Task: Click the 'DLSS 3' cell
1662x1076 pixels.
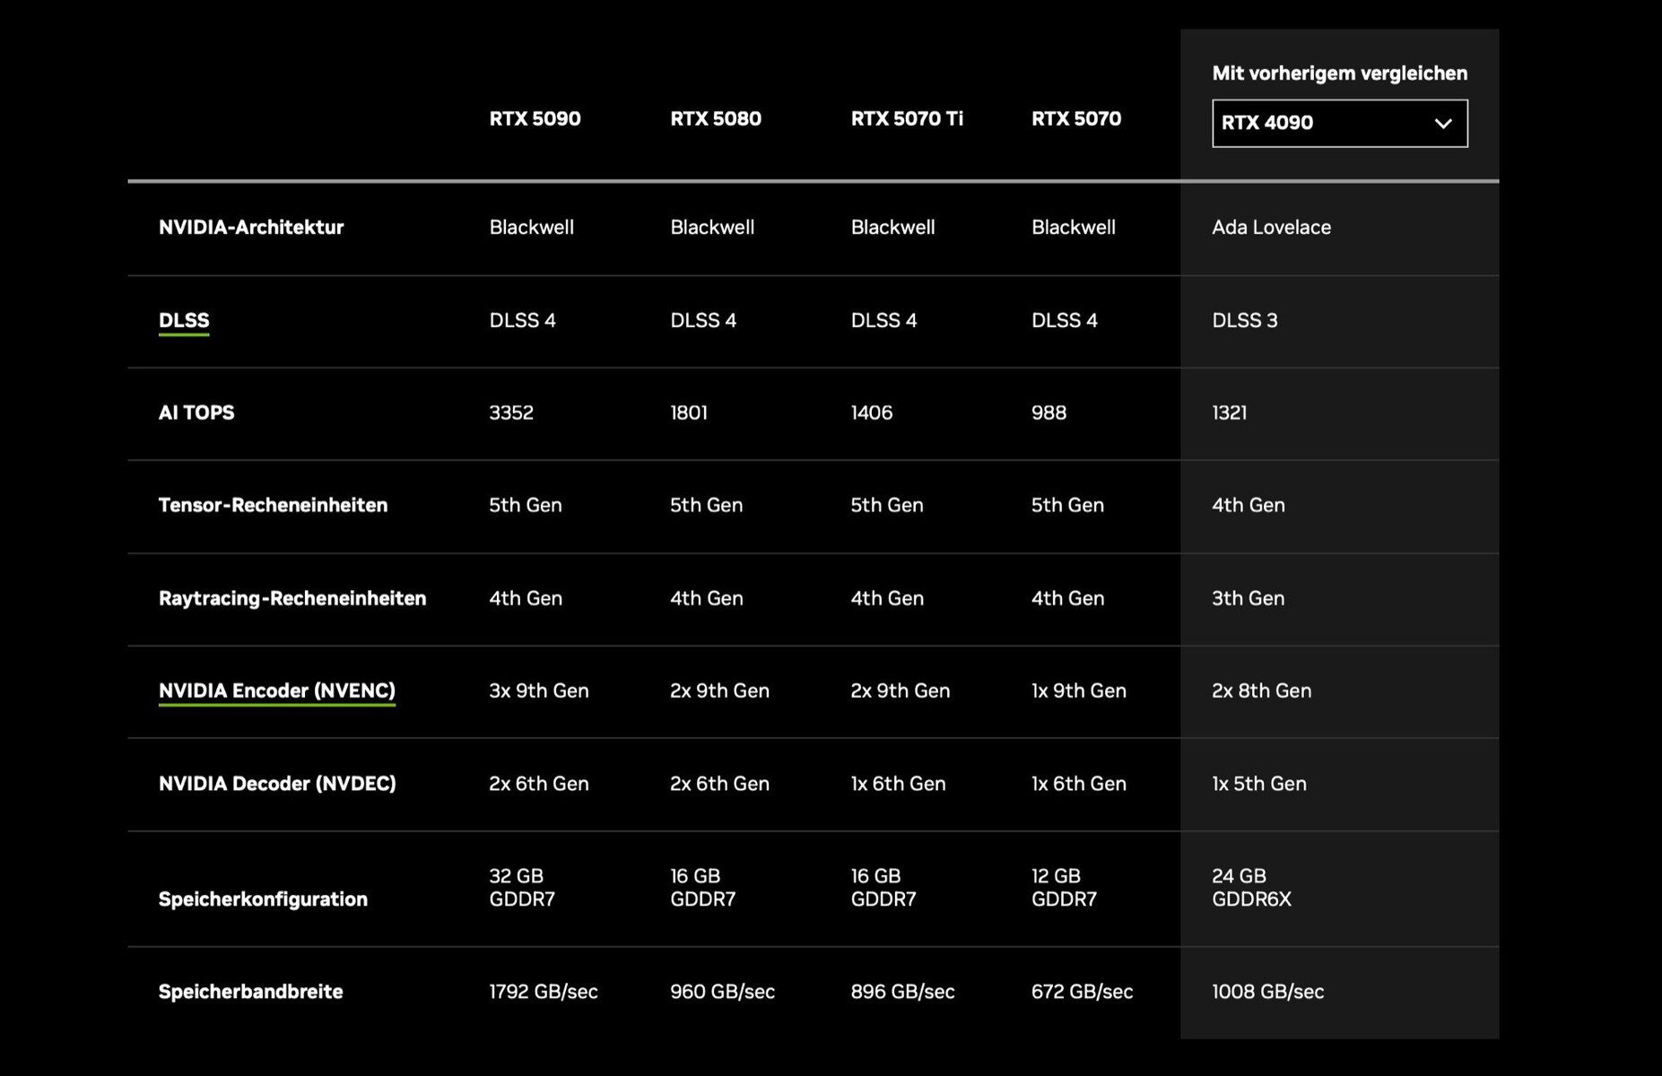Action: (x=1245, y=321)
